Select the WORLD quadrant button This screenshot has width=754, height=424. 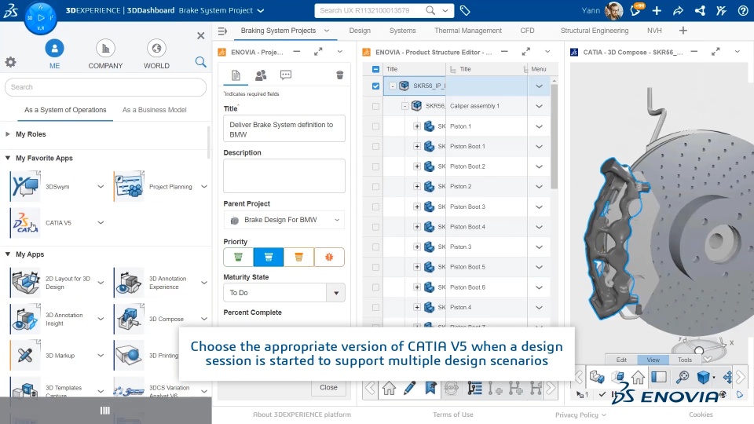tap(156, 54)
